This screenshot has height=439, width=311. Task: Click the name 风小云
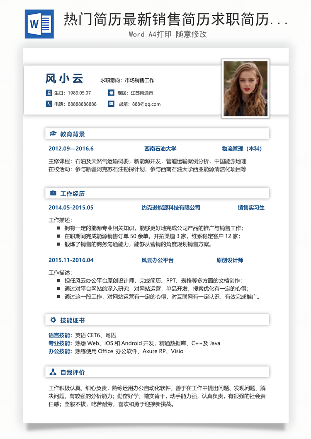(64, 79)
